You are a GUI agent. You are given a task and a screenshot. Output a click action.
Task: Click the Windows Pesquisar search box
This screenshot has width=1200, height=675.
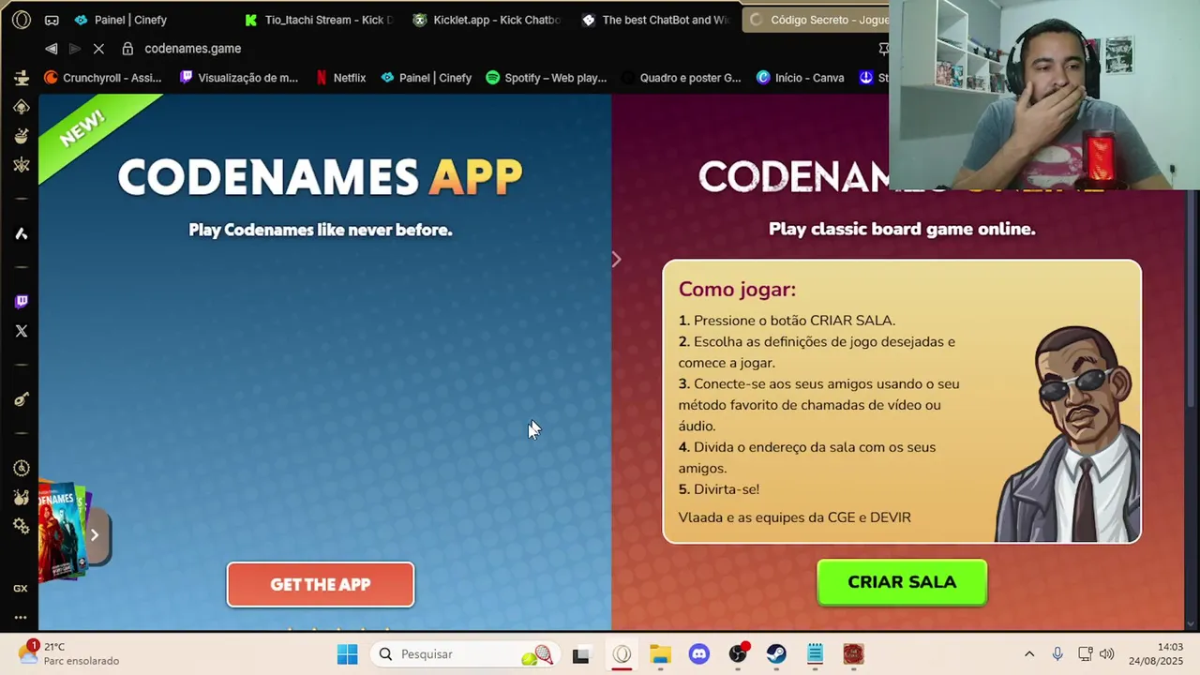click(464, 654)
